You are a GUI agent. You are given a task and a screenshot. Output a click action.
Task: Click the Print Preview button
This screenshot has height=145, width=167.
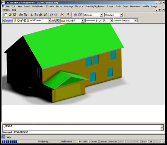click(25, 15)
